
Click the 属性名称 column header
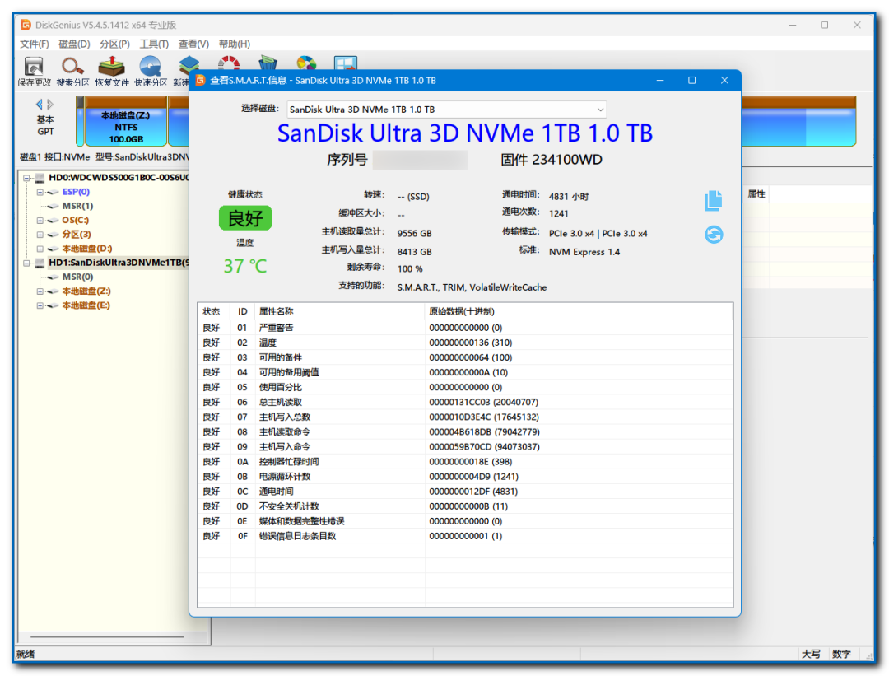[x=340, y=311]
